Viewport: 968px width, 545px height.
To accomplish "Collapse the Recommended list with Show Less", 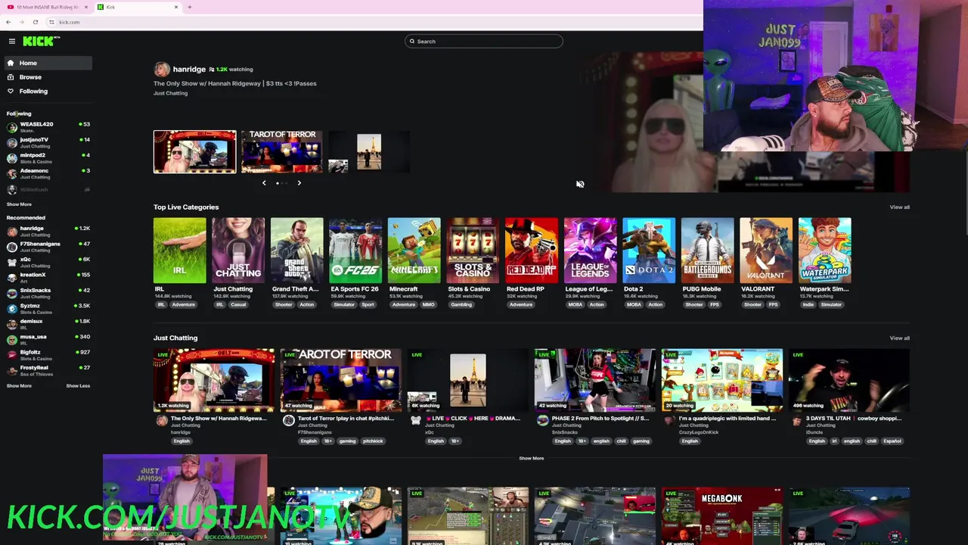I will [78, 386].
